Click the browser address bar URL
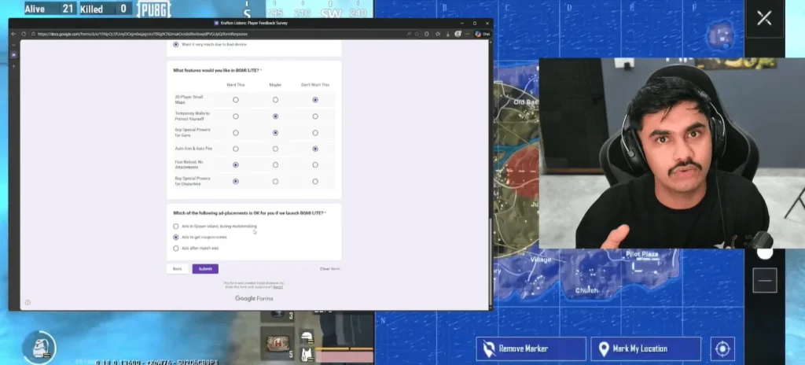This screenshot has width=805, height=365. coord(142,34)
